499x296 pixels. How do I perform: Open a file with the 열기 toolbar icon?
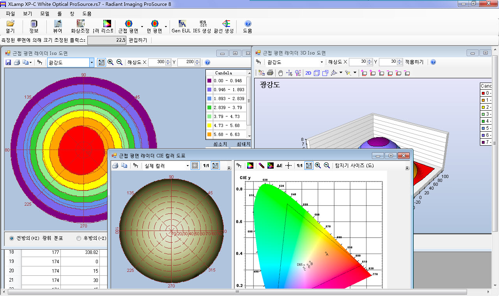pyautogui.click(x=10, y=26)
